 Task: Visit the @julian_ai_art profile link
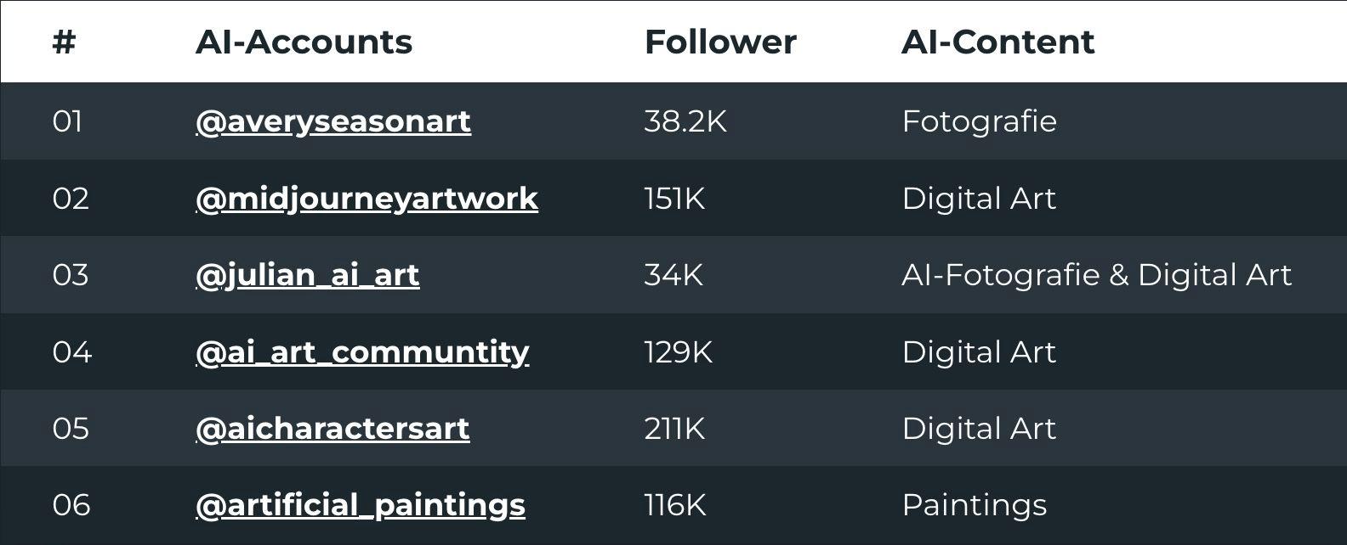(x=308, y=275)
